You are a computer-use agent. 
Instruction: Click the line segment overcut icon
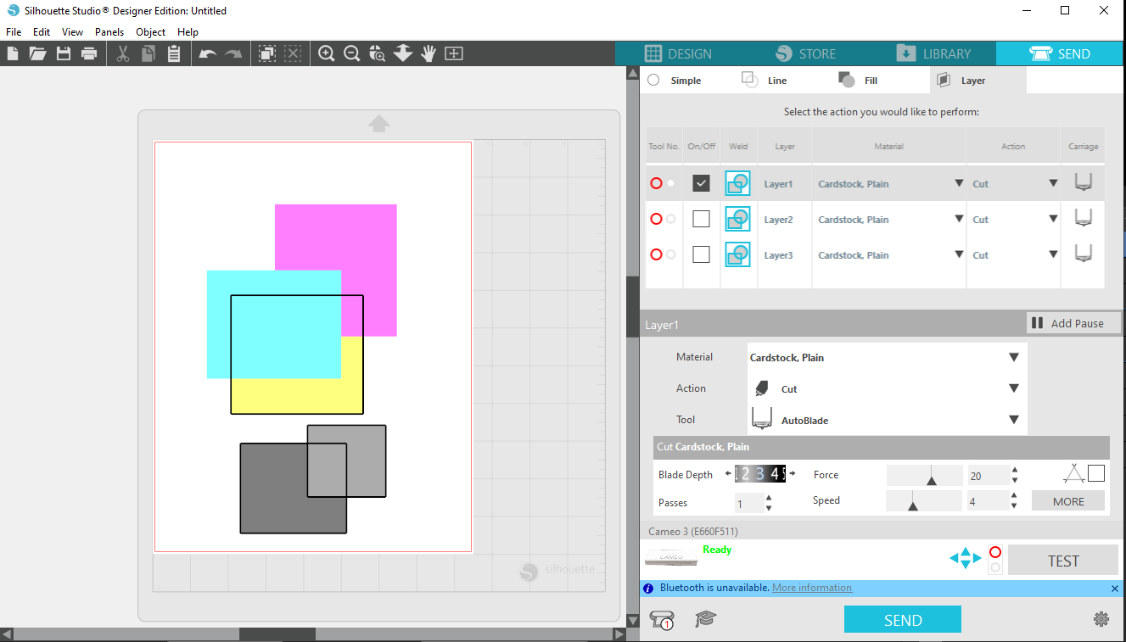(1074, 473)
